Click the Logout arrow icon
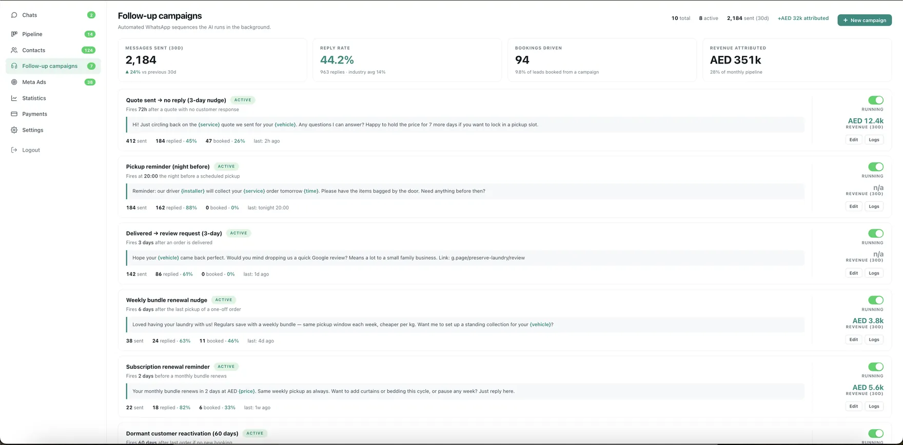 [14, 150]
